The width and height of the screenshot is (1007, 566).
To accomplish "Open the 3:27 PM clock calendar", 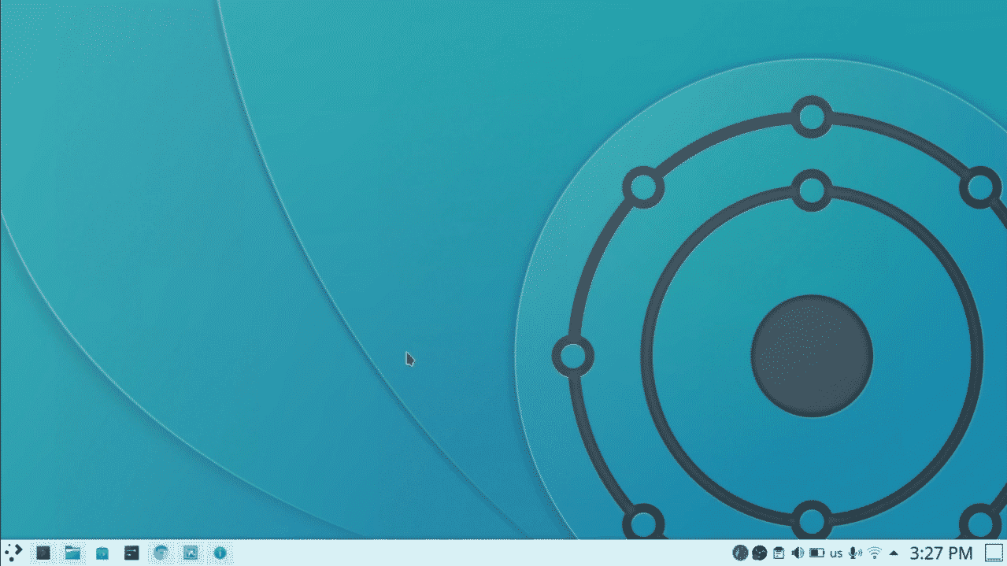I will pyautogui.click(x=942, y=553).
